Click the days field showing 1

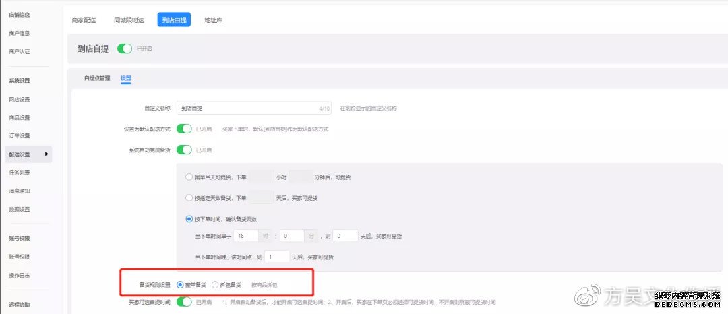point(277,257)
